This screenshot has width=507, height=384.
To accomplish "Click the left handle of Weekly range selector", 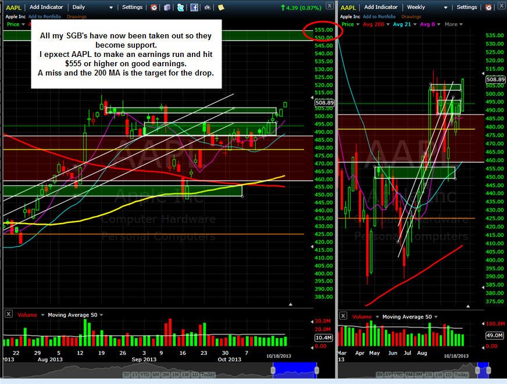I will point(477,370).
